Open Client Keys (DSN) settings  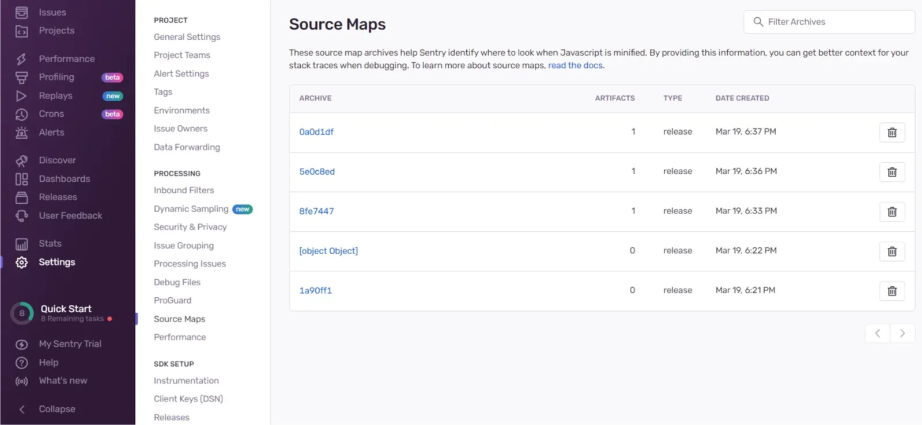tap(188, 399)
